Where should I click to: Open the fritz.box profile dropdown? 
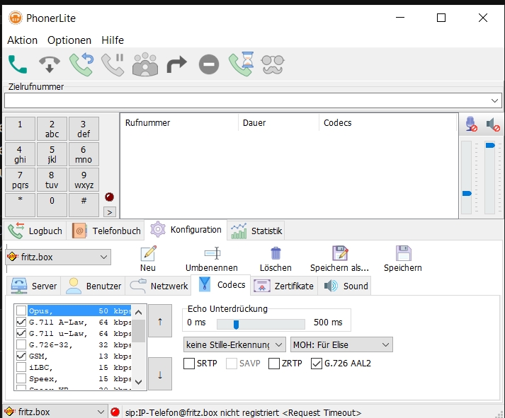click(58, 257)
